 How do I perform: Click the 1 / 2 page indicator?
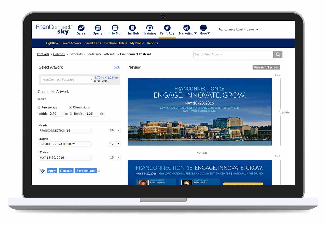[x=278, y=75]
